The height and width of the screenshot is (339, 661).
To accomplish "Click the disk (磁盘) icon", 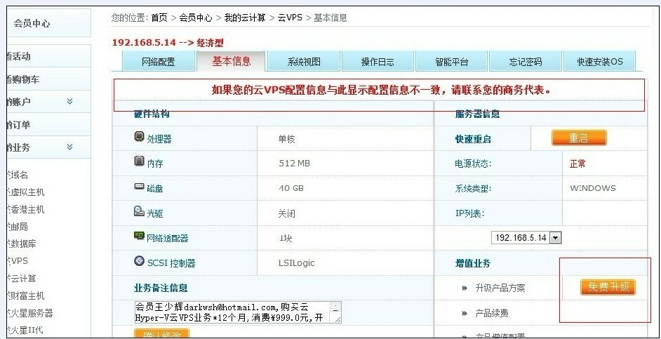I will click(139, 187).
